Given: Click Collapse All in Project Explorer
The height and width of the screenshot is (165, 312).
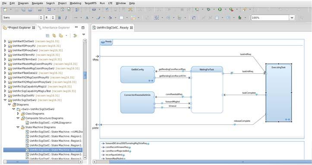Looking at the screenshot, I should click(x=47, y=36).
